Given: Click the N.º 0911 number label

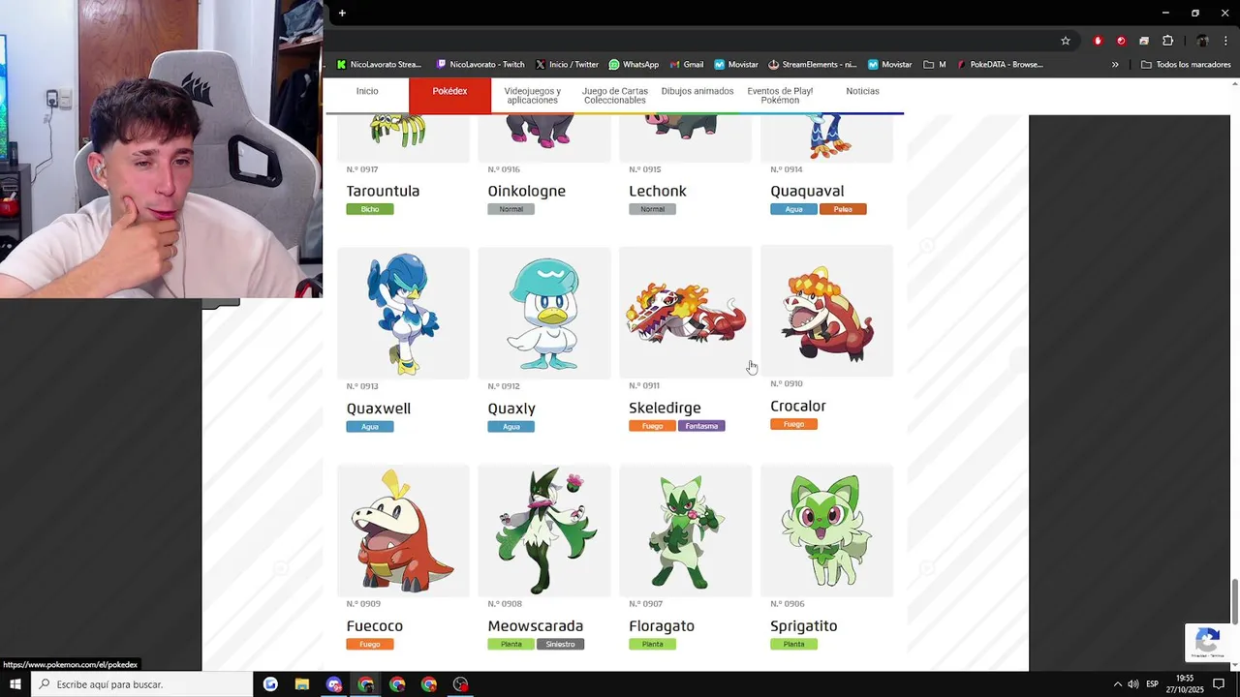Looking at the screenshot, I should point(644,385).
